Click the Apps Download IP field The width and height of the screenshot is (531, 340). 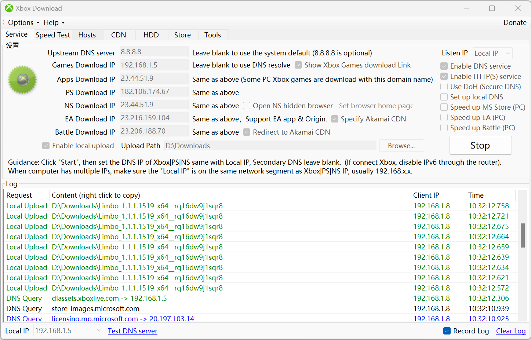click(154, 78)
